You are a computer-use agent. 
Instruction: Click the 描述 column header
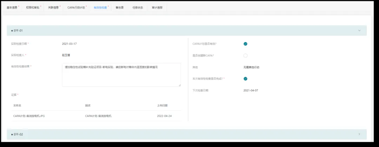[x=88, y=105]
